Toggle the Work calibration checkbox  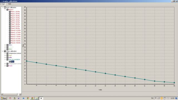pos(5,7)
